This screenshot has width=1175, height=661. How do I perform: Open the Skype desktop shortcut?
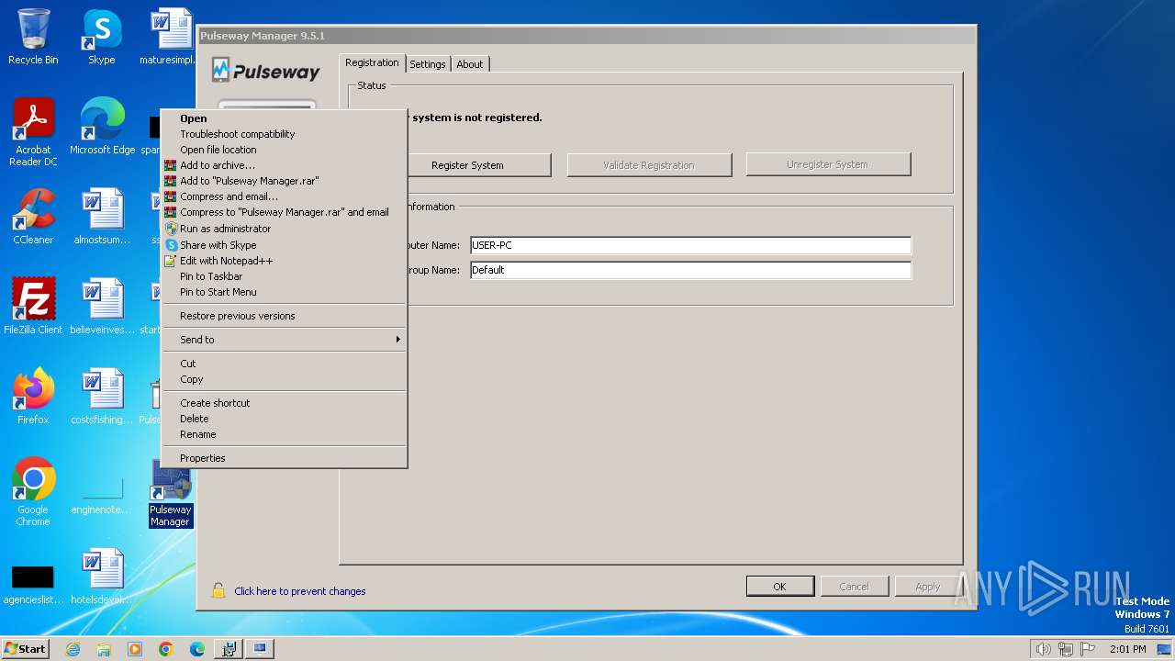[x=102, y=37]
